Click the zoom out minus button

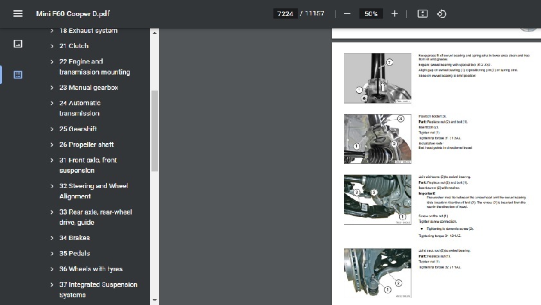pos(347,13)
